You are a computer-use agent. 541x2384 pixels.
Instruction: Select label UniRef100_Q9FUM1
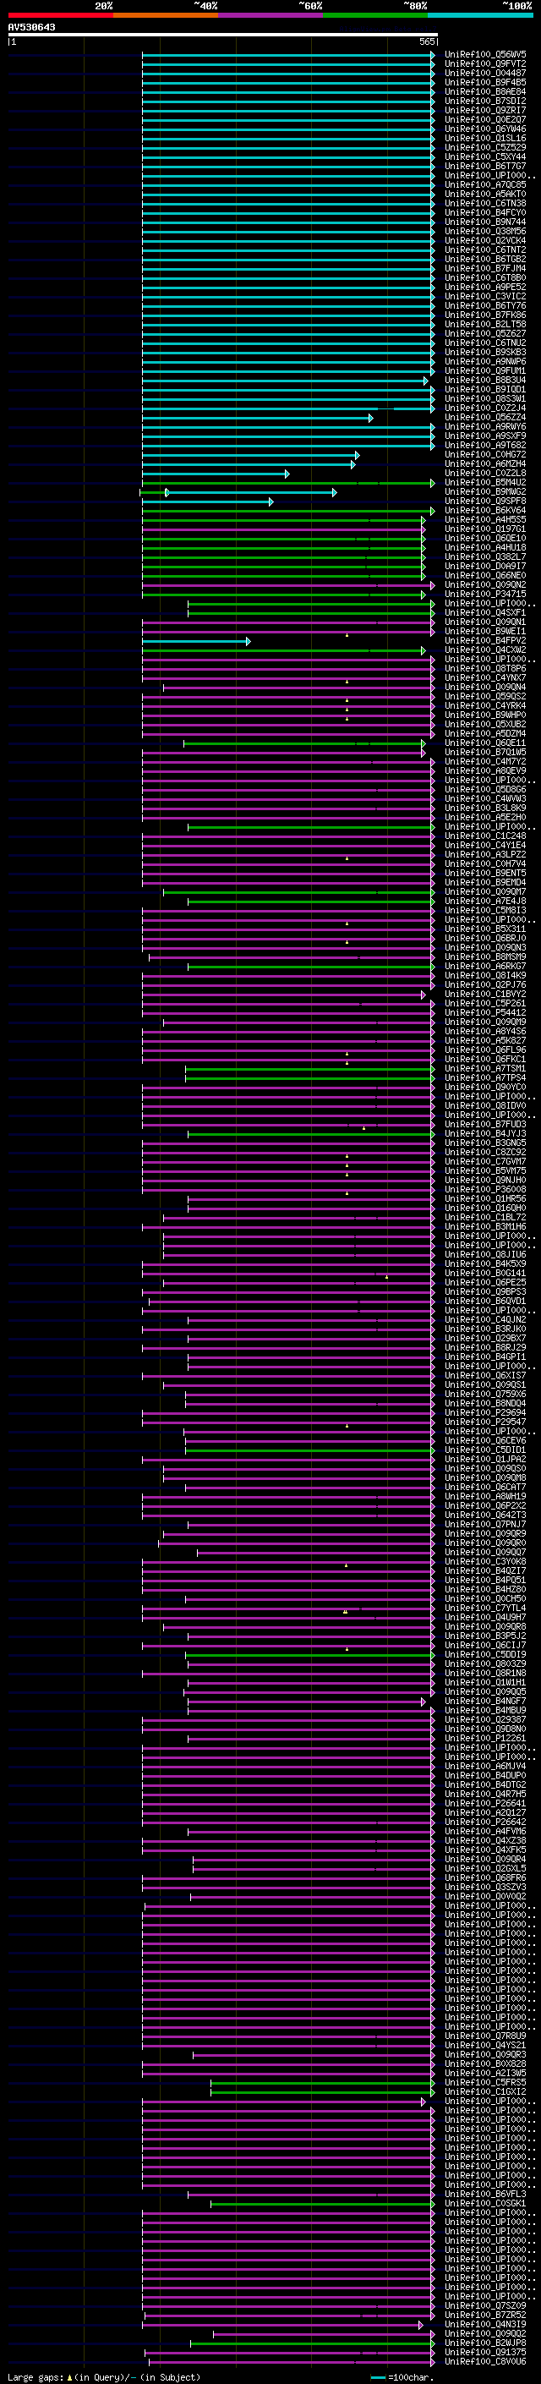coord(485,371)
